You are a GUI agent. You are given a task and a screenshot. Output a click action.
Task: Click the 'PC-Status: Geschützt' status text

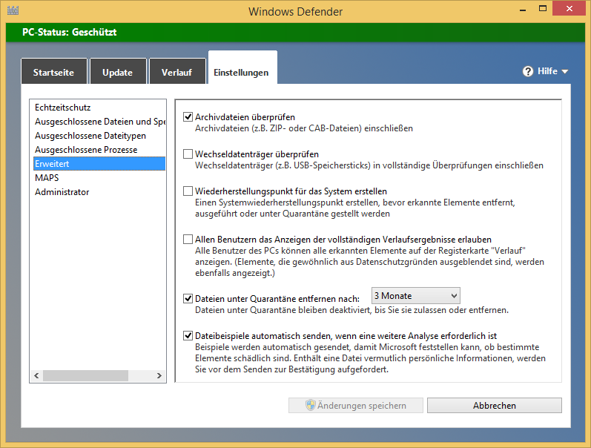point(70,32)
